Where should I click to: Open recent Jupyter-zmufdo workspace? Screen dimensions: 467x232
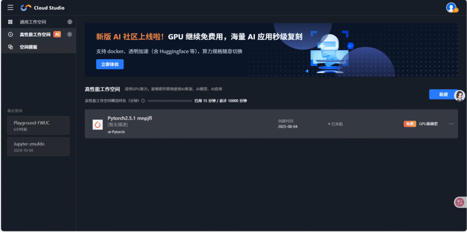pyautogui.click(x=38, y=147)
